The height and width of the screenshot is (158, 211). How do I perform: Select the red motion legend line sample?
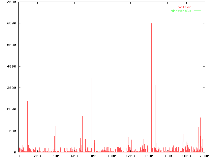[197, 7]
